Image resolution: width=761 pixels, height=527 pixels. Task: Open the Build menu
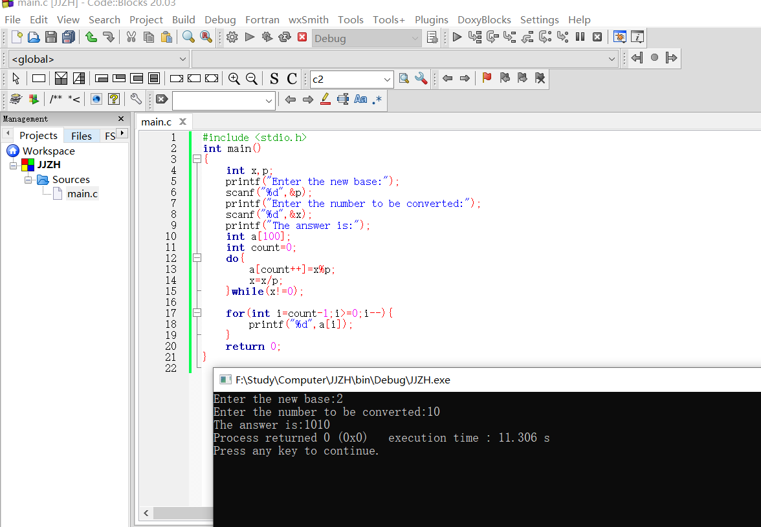coord(184,19)
